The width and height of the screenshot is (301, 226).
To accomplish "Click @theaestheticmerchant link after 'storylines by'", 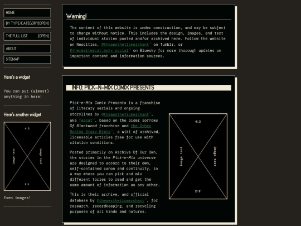I will tap(125, 114).
